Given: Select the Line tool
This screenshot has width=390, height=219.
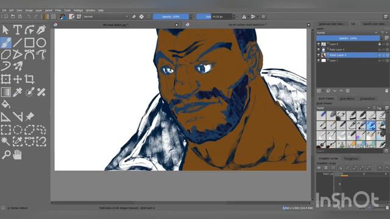Looking at the screenshot, I should pyautogui.click(x=18, y=43).
